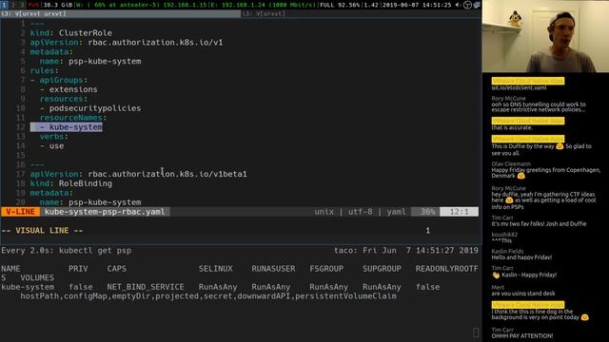The image size is (609, 342).
Task: Click the emoji after 'very on point today'
Action: click(584, 317)
